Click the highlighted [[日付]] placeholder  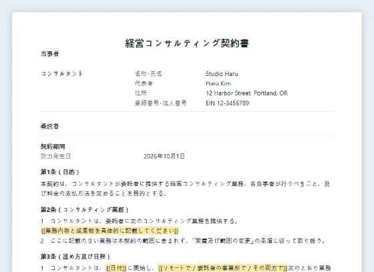(x=116, y=268)
